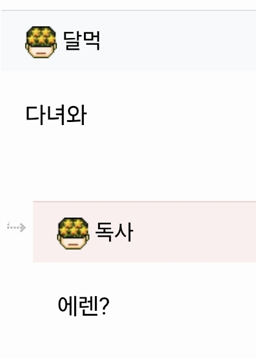This screenshot has height=358, width=256.
Task: Click the question mark in 에렌?
Action: 104,306
